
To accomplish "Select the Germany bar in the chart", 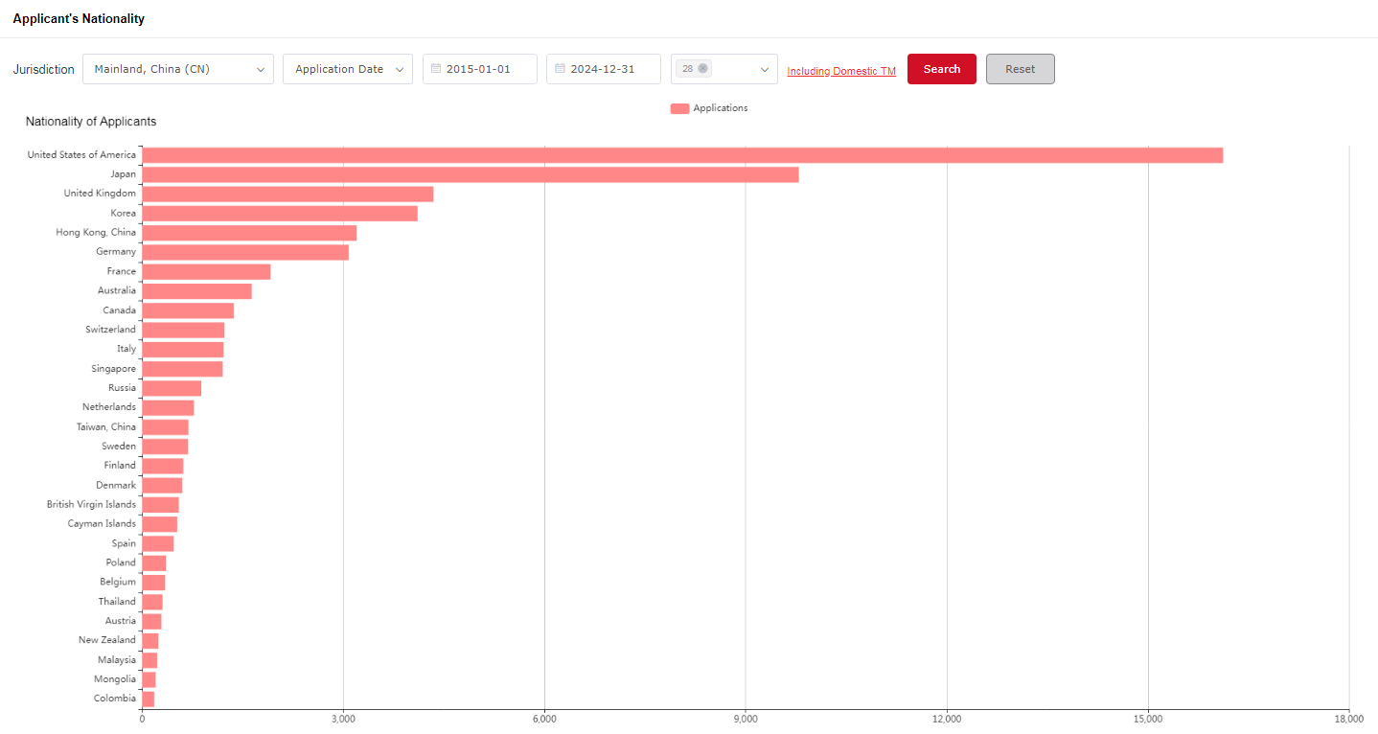I will tap(244, 252).
